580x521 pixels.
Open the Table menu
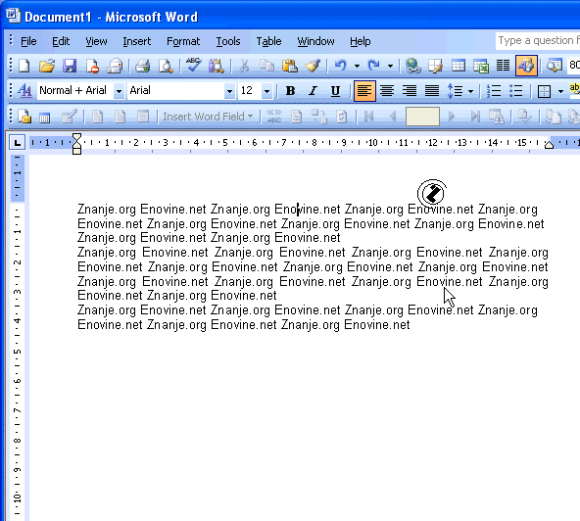[268, 41]
